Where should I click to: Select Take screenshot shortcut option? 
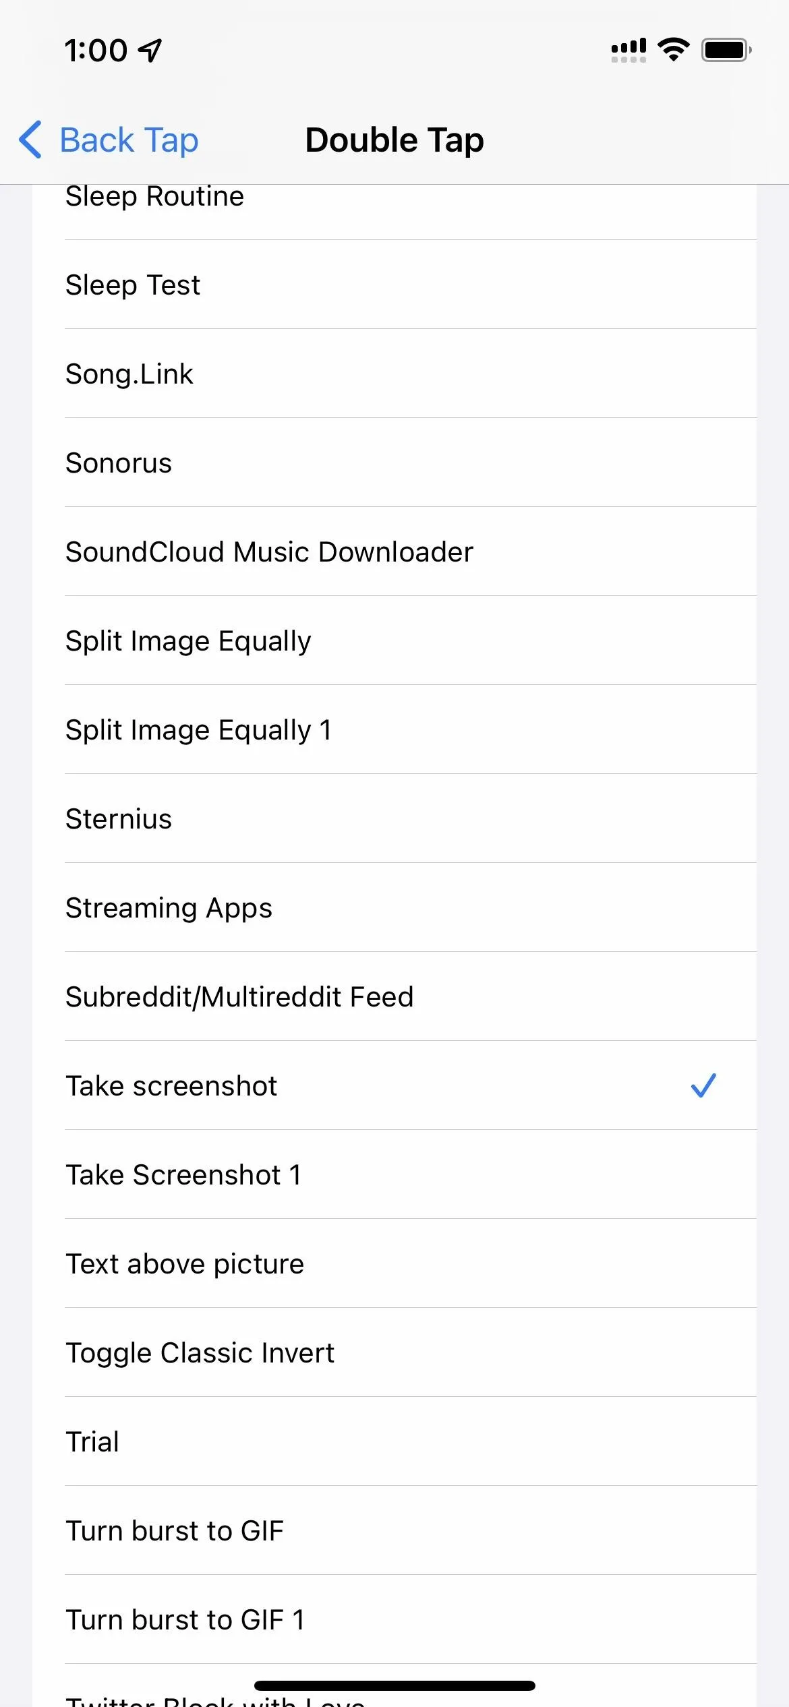click(x=394, y=1085)
